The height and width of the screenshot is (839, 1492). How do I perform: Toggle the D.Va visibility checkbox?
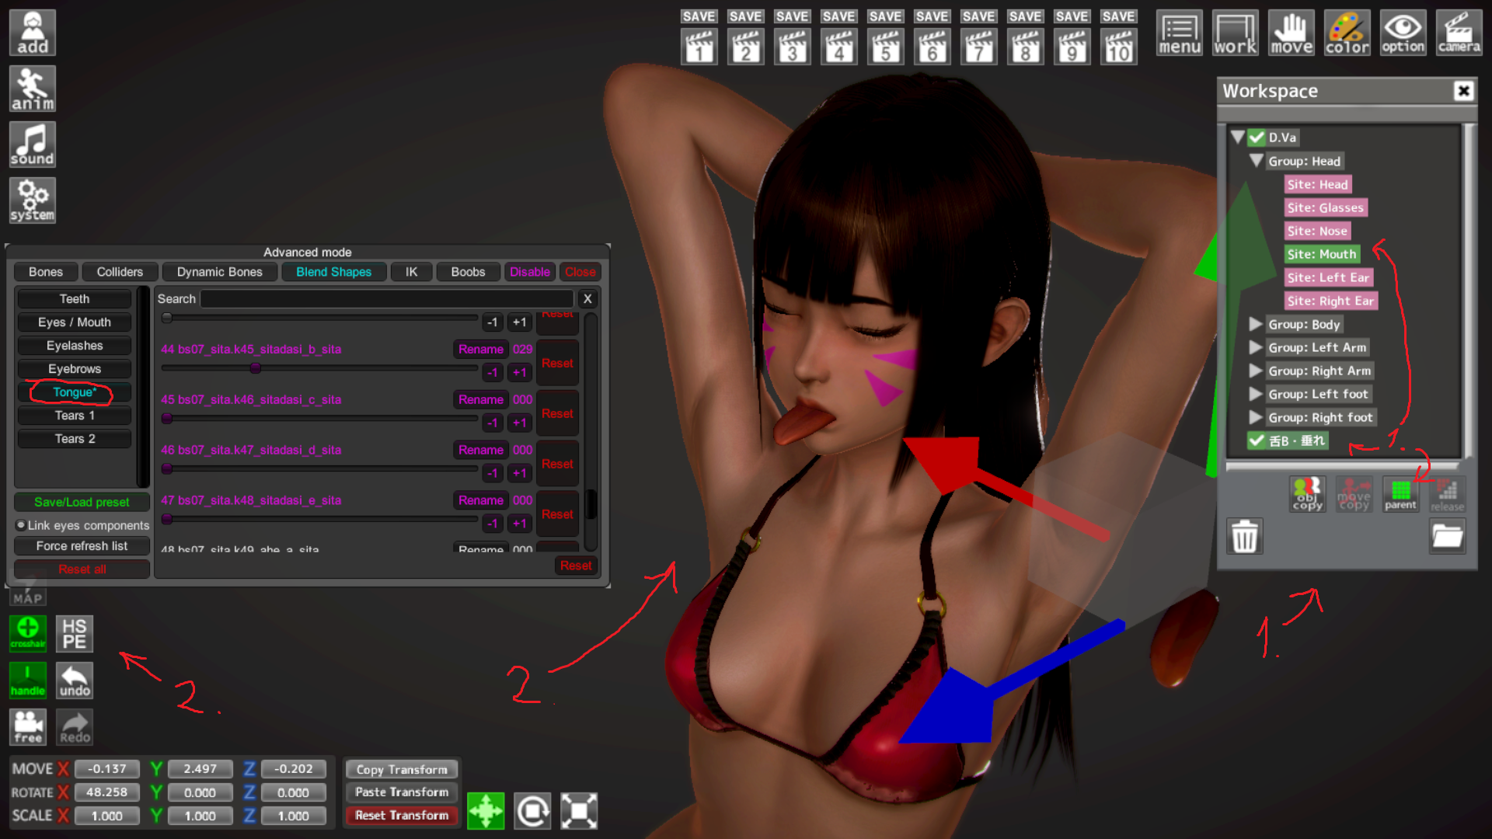(x=1257, y=138)
